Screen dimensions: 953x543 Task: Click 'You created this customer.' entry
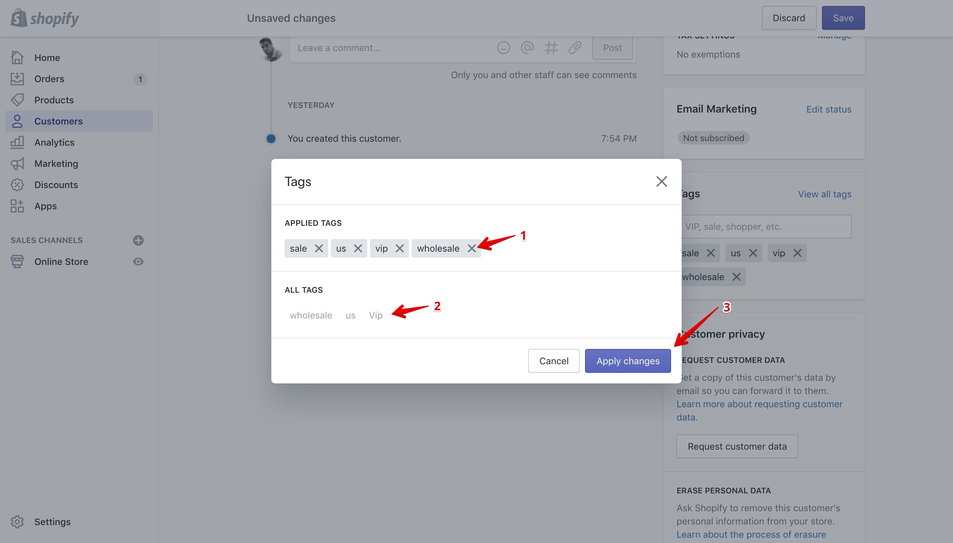344,138
